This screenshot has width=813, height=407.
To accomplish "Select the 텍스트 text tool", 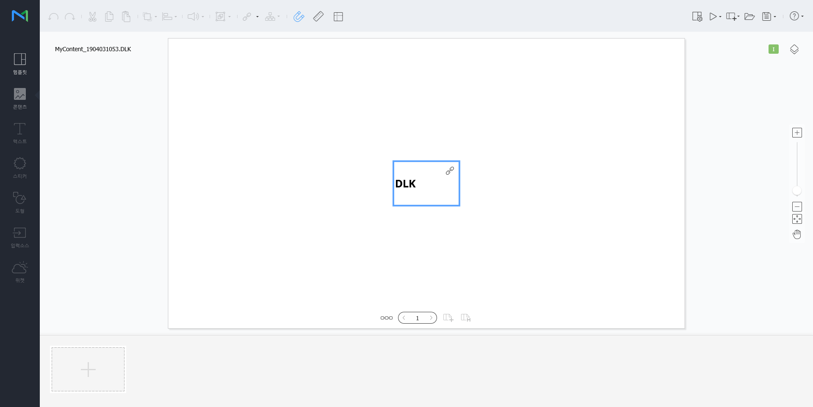I will (x=20, y=133).
